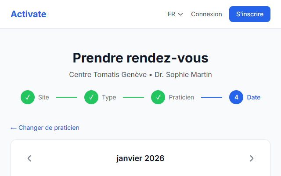Click the green progress line after Site
Image resolution: width=281 pixels, height=176 pixels.
tap(67, 97)
